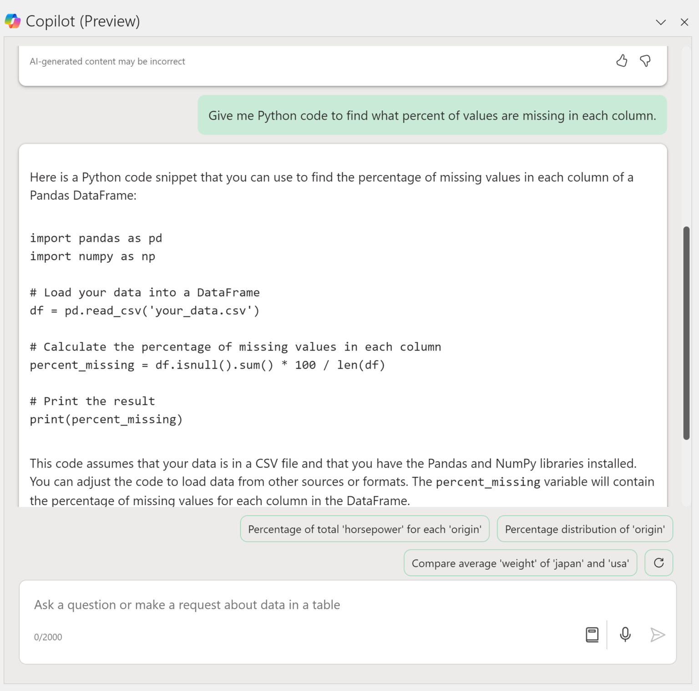
Task: Click the 'Copilot (Preview)' pane title
Action: (83, 21)
